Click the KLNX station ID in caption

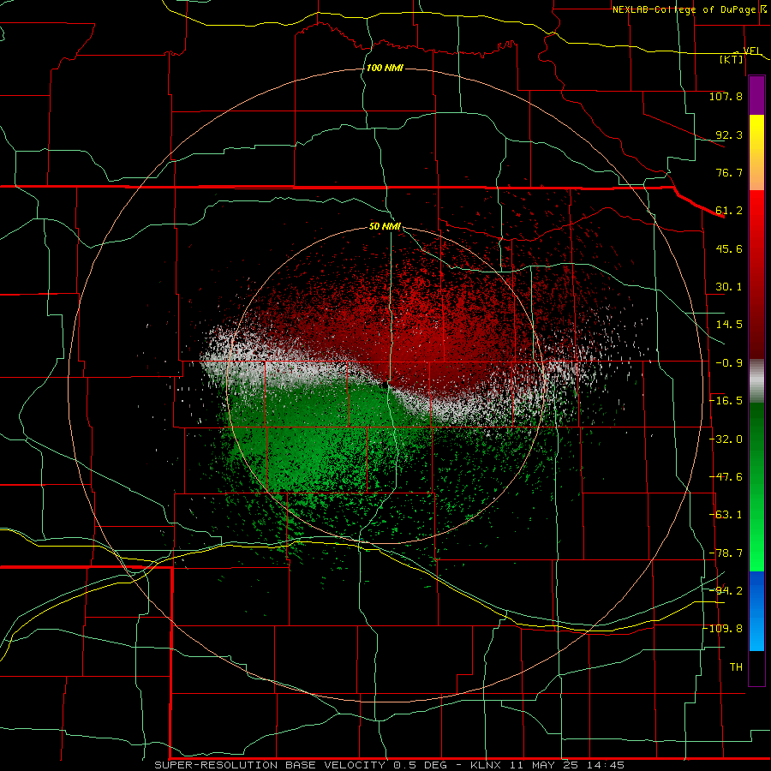point(487,765)
